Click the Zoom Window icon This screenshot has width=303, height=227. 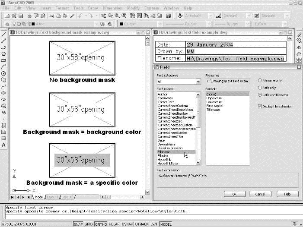pyautogui.click(x=117, y=16)
